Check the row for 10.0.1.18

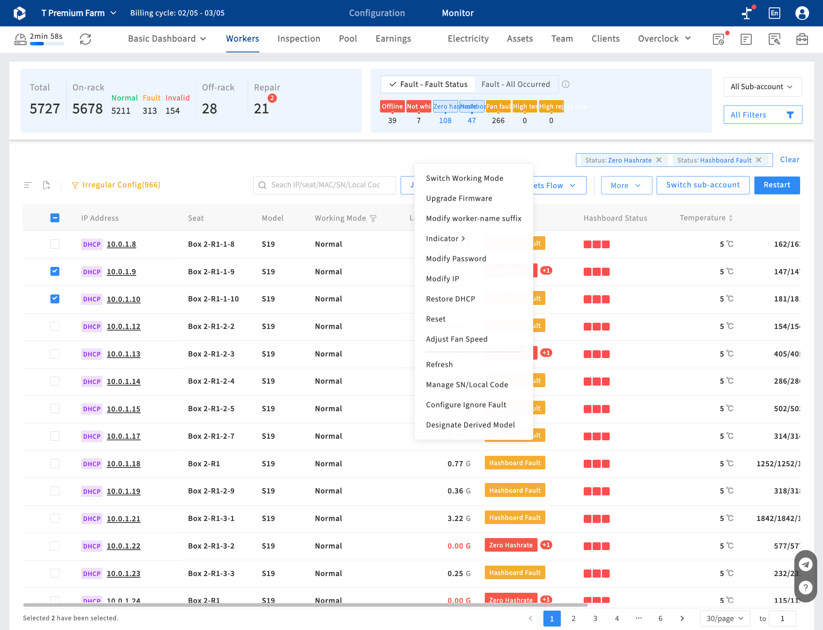pos(55,464)
